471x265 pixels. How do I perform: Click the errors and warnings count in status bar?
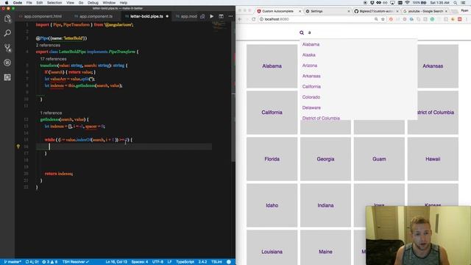pyautogui.click(x=49, y=262)
